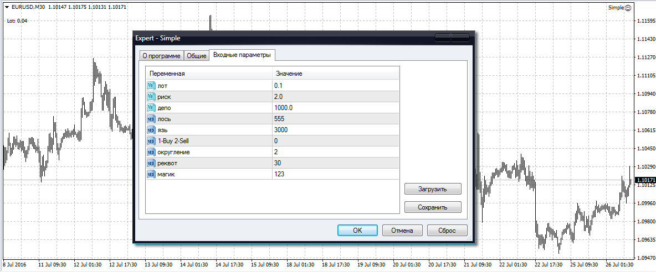Select the Входные параметры tab
Screen dimensions: 656x272
pos(242,55)
